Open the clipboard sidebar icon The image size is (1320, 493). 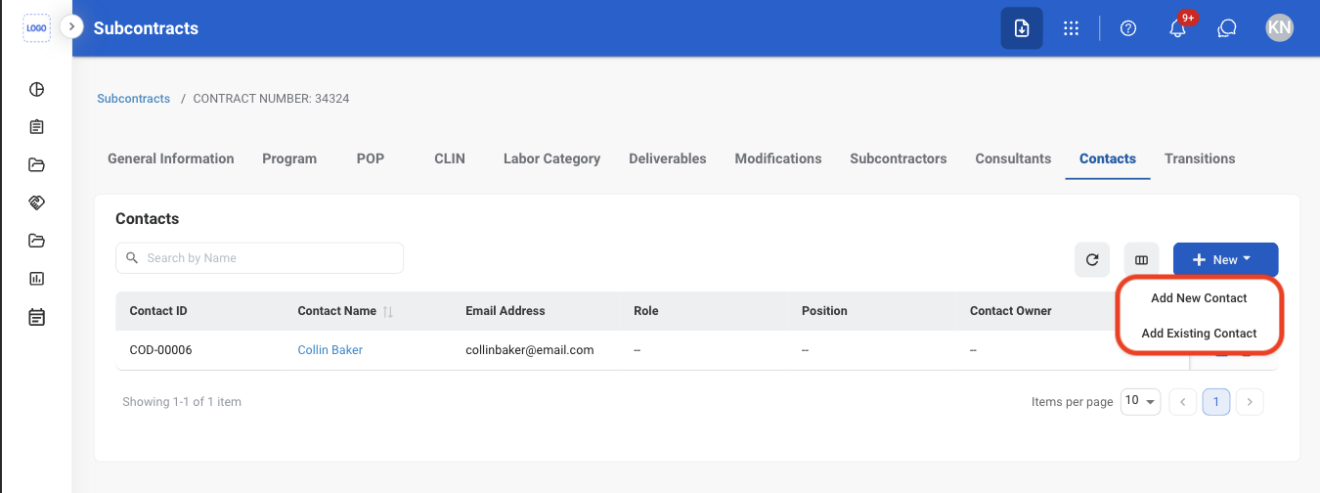pyautogui.click(x=37, y=127)
